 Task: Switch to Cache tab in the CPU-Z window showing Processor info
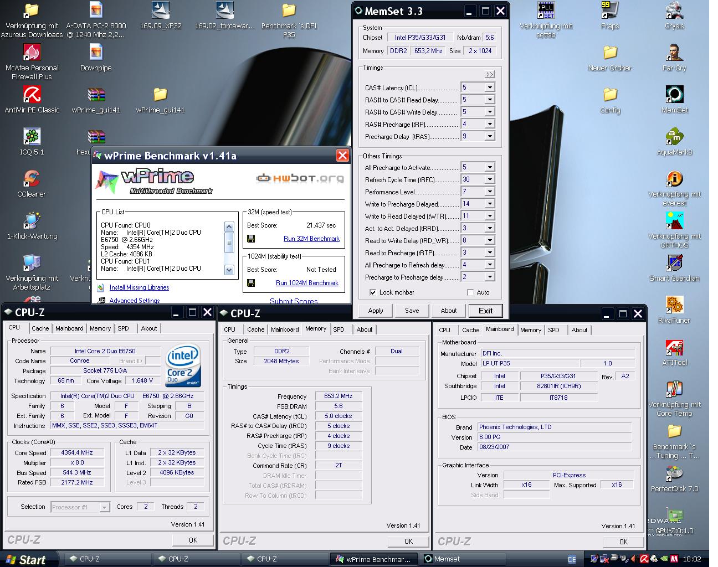tap(40, 328)
